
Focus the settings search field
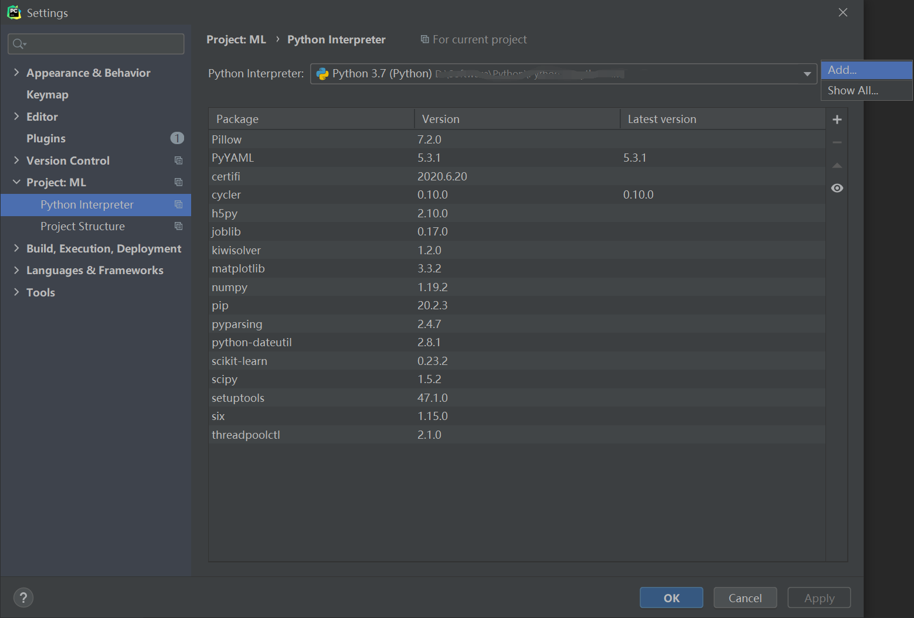[96, 44]
